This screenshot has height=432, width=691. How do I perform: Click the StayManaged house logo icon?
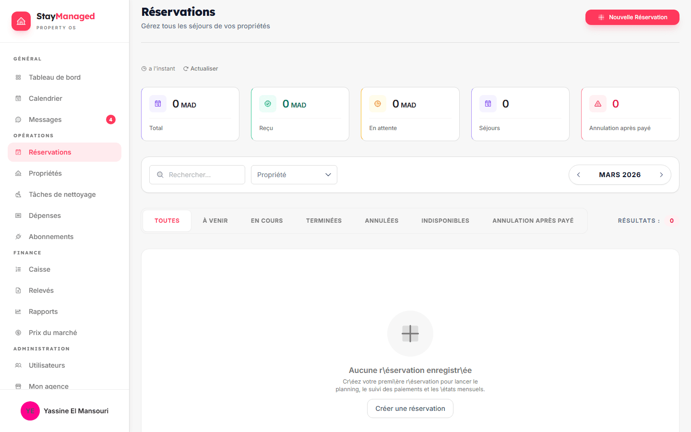coord(21,21)
